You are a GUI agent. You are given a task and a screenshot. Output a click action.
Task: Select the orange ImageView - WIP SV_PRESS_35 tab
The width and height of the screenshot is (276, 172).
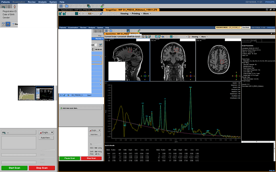132,10
